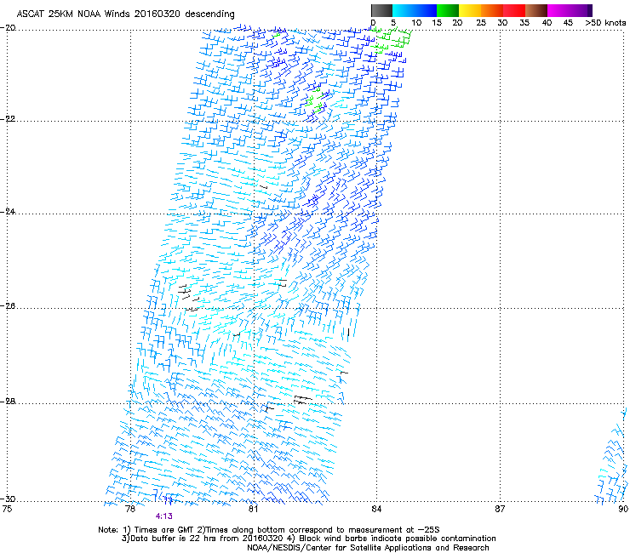
Task: Click the cyan-to-blue 5-15 knots color band
Action: click(415, 10)
